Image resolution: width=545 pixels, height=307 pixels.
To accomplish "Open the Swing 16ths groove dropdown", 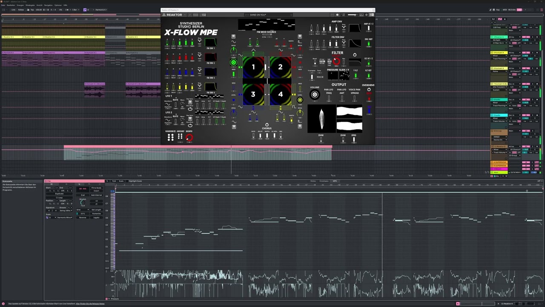I will tap(66, 211).
